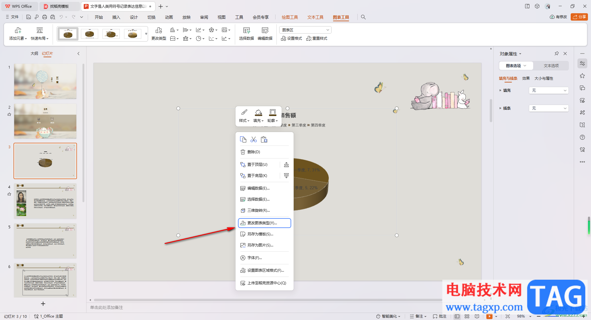This screenshot has width=591, height=320.
Task: Switch to normal view icon in status bar
Action: 457,316
